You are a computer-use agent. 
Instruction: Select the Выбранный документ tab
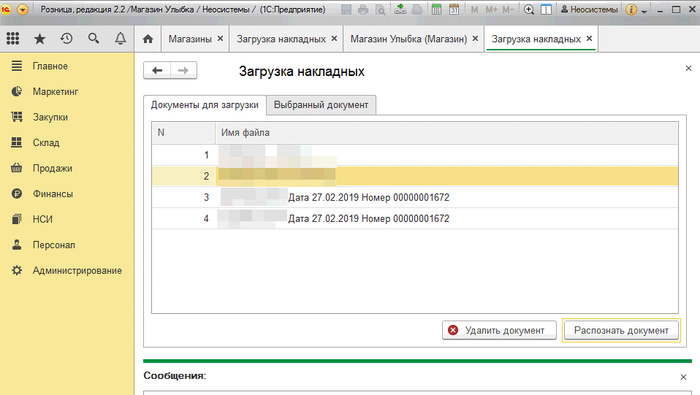(321, 105)
